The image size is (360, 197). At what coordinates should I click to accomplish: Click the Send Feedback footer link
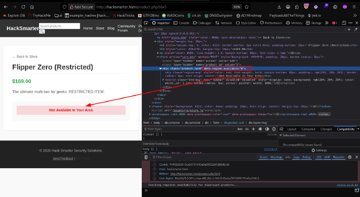[63, 158]
